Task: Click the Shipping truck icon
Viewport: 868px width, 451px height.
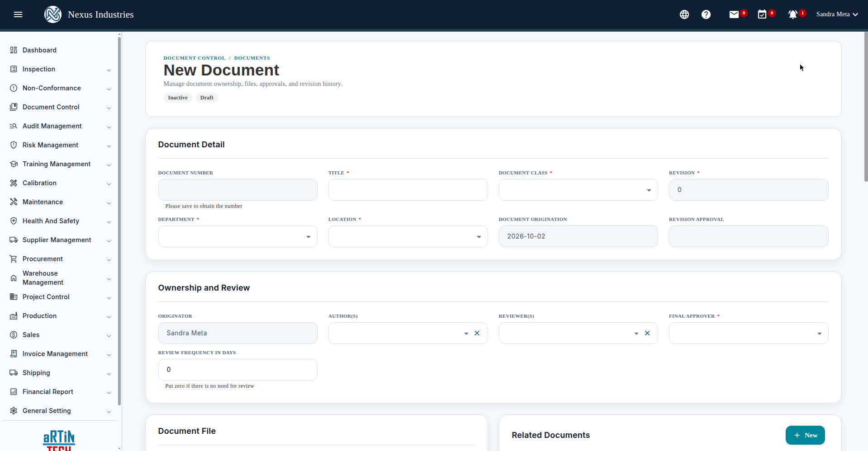Action: (x=14, y=373)
